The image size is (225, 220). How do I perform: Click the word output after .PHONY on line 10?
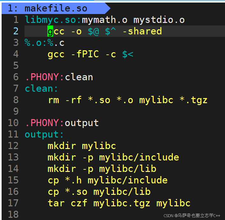pos(82,123)
